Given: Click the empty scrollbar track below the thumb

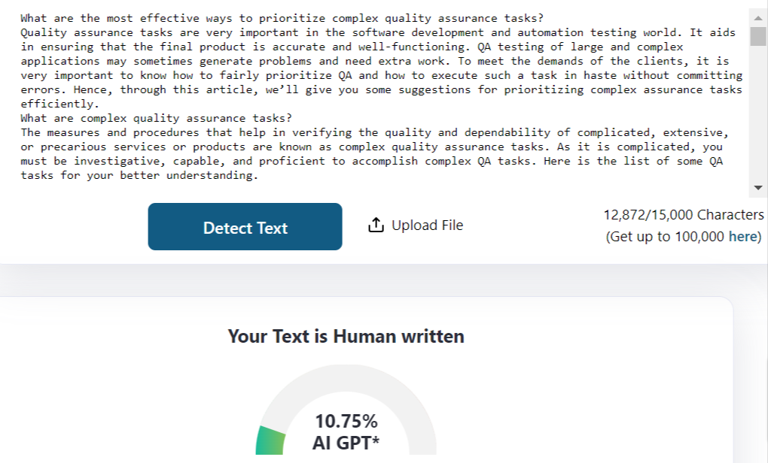Looking at the screenshot, I should click(757, 113).
